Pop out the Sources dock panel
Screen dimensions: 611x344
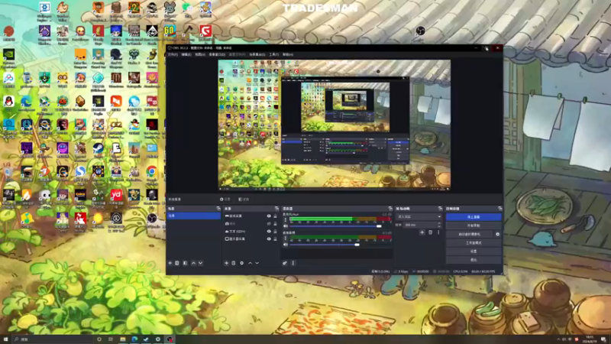276,209
